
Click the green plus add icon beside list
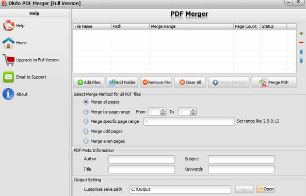301,34
